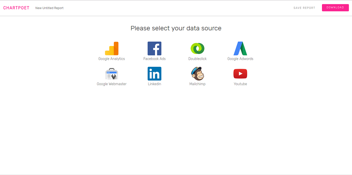Choose the Google Webmaster toolbox icon
352x175 pixels.
point(112,73)
